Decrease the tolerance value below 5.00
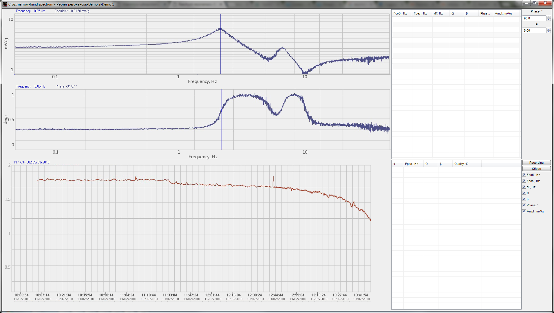This screenshot has width=554, height=313. tap(548, 32)
